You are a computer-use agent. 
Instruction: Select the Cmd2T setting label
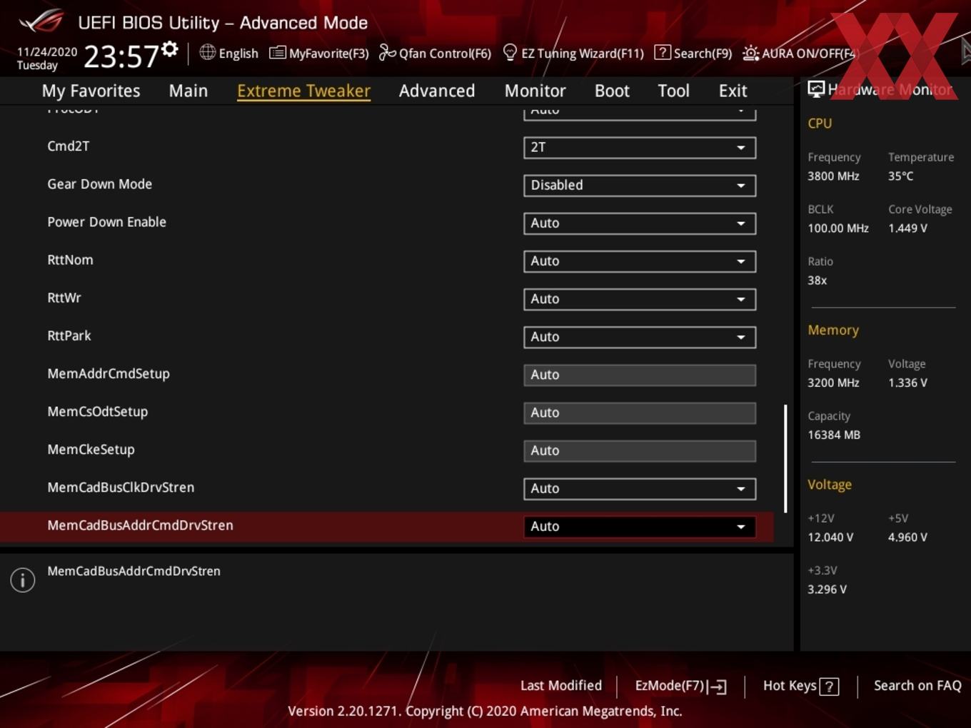coord(69,146)
